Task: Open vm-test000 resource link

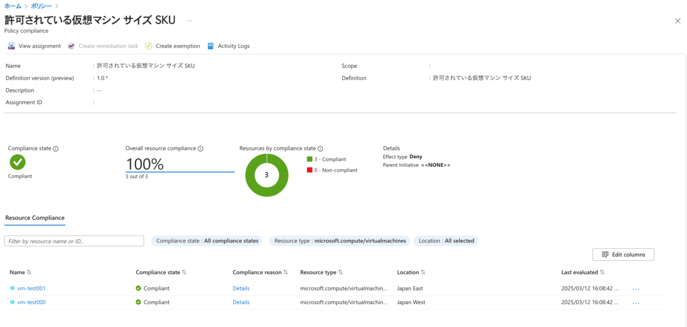Action: point(31,302)
